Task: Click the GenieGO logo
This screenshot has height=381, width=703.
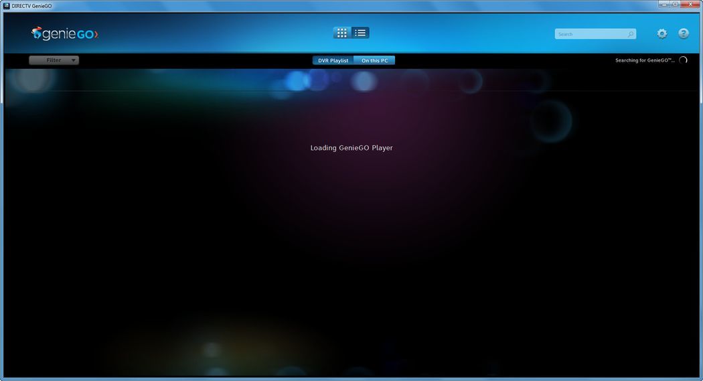Action: pos(64,33)
